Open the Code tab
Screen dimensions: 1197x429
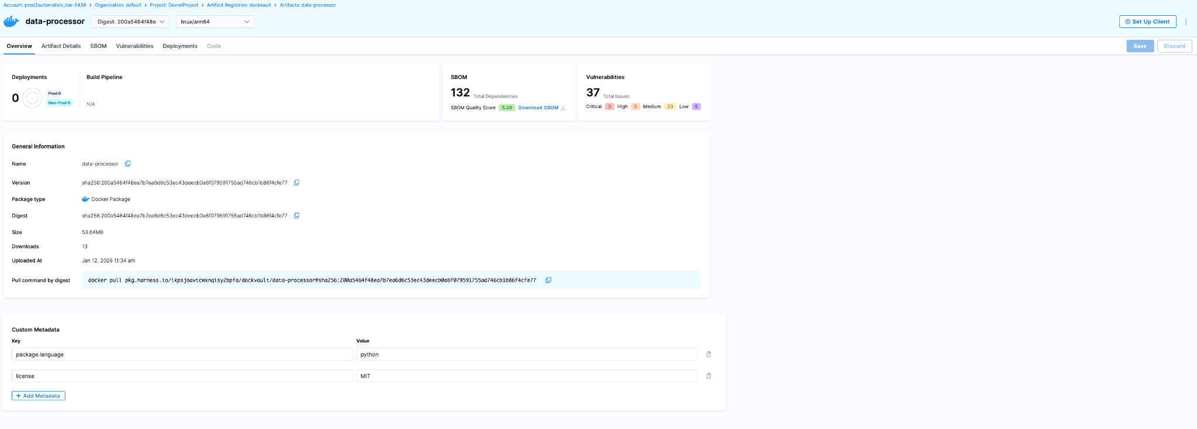[x=214, y=46]
